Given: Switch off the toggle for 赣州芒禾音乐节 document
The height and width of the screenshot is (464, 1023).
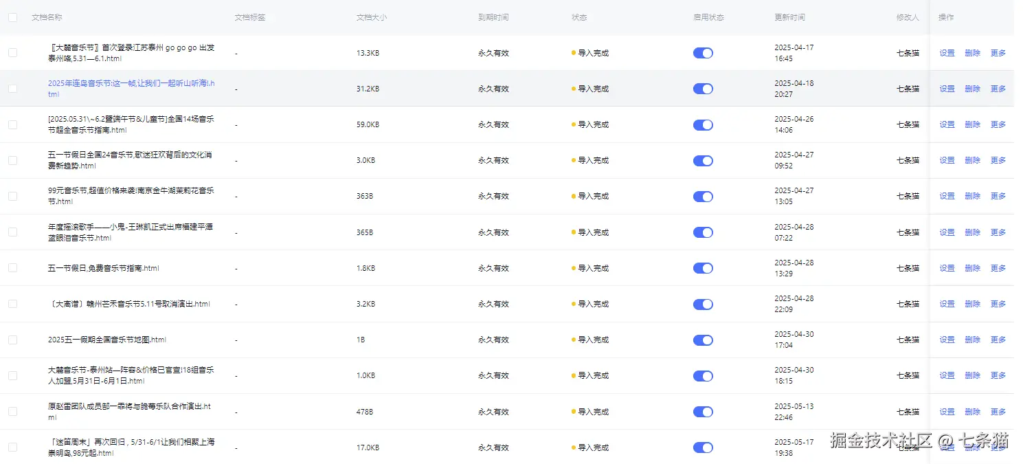Looking at the screenshot, I should pos(703,304).
